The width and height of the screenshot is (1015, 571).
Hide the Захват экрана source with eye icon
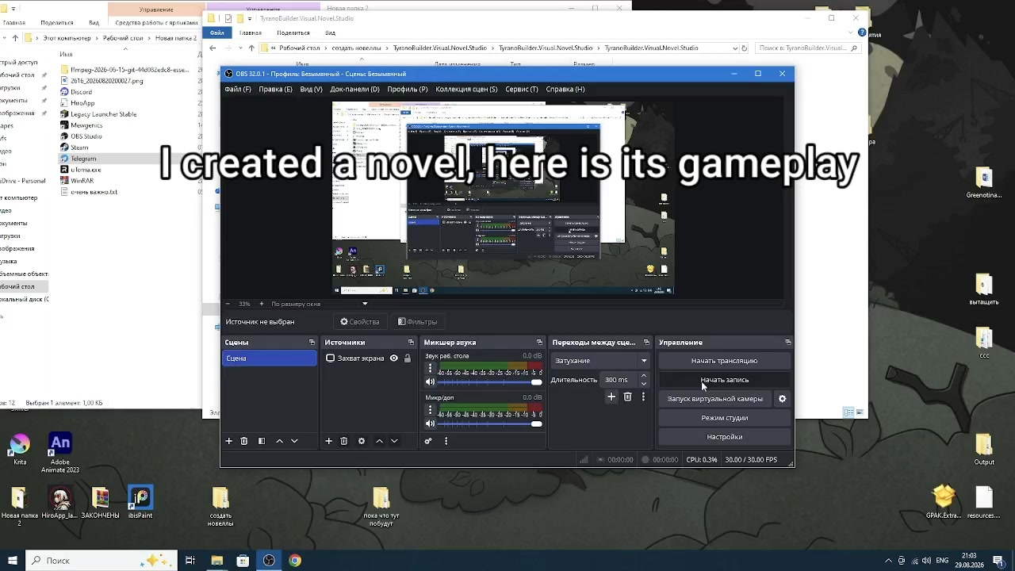click(x=393, y=358)
